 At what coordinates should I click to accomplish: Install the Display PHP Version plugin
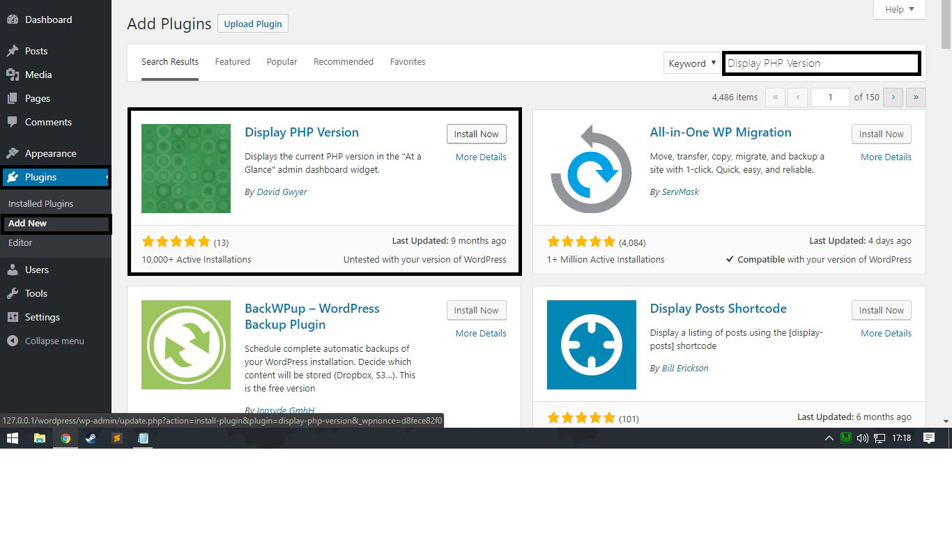point(477,134)
